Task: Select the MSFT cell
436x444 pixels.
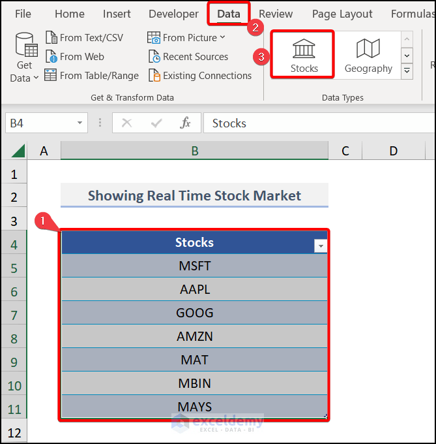Action: pyautogui.click(x=194, y=266)
